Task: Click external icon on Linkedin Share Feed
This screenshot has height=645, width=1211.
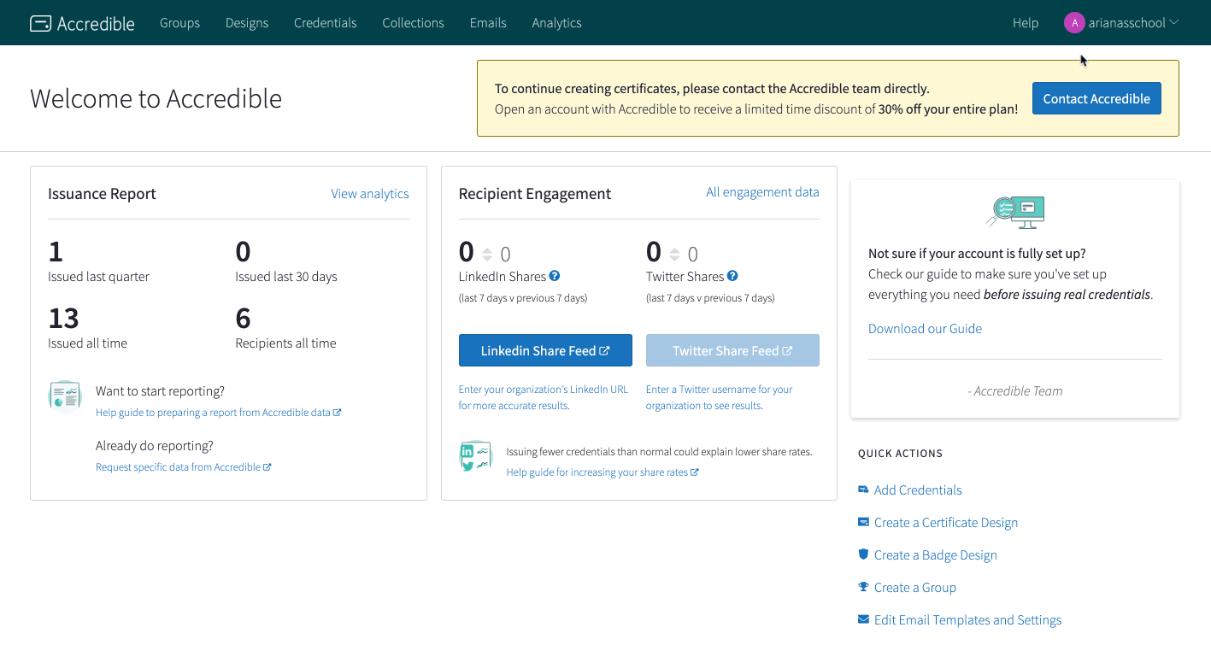Action: tap(605, 351)
